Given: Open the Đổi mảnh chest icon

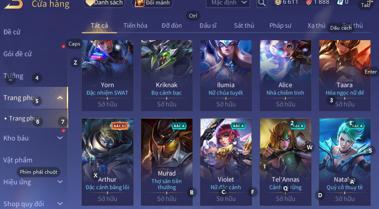Looking at the screenshot, I should point(140,3).
